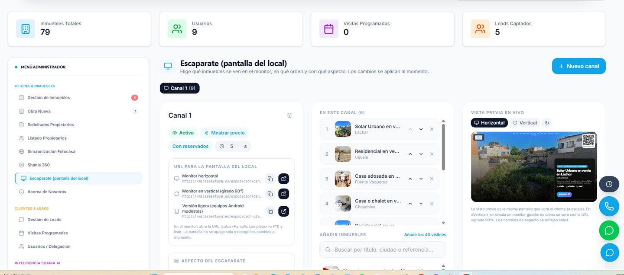The height and width of the screenshot is (275, 624).
Task: Open Obra Nueva in the sidebar
Action: coord(78,111)
